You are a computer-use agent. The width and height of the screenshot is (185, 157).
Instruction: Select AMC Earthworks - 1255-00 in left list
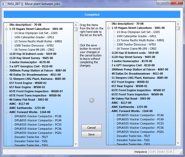[x=27, y=108]
